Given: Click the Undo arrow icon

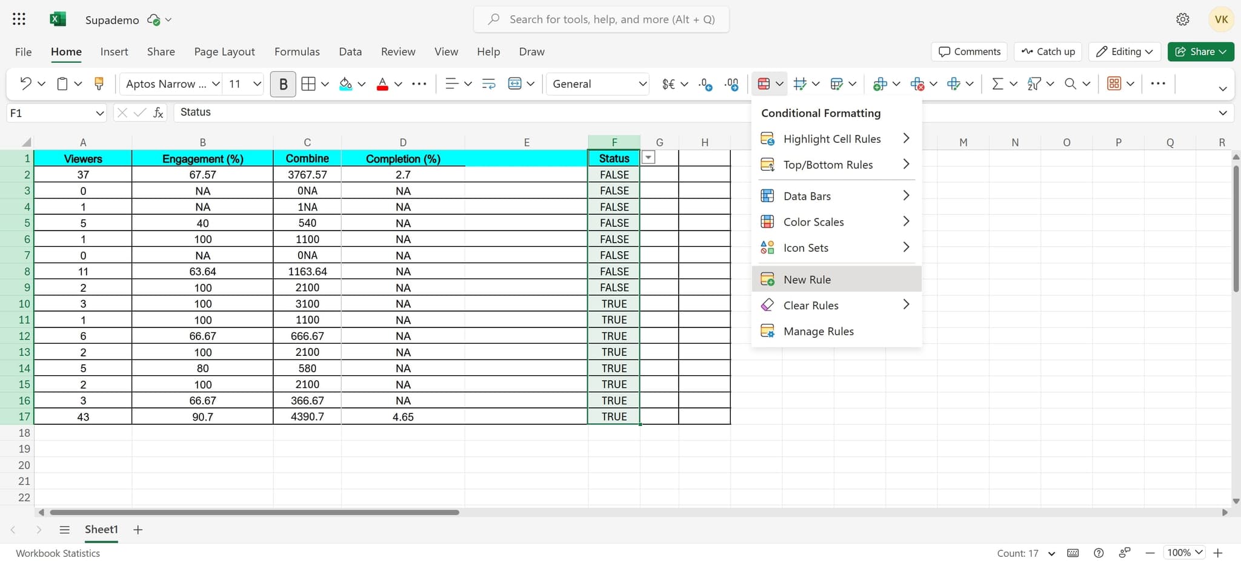Looking at the screenshot, I should (x=25, y=84).
